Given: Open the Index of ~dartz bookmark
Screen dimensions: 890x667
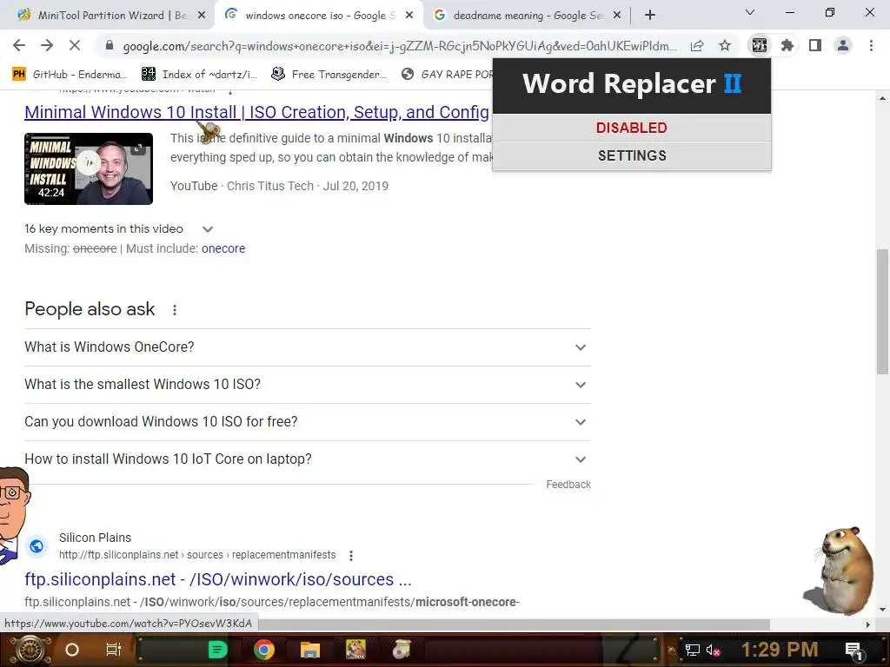Looking at the screenshot, I should point(200,75).
